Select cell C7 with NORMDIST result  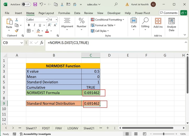coord(91,93)
